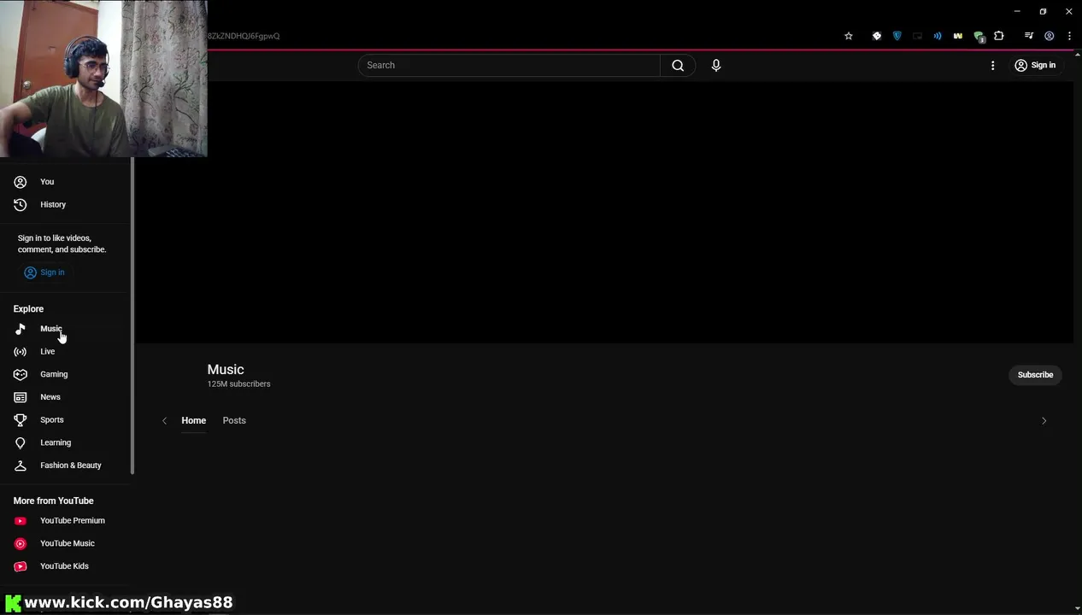The width and height of the screenshot is (1082, 615).
Task: Open the media control playlist icon
Action: pos(1028,36)
